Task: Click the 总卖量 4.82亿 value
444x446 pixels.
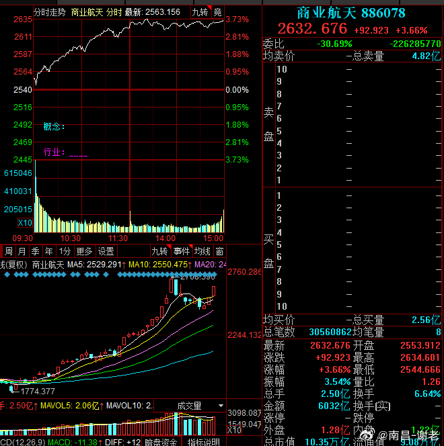Action: [x=426, y=56]
